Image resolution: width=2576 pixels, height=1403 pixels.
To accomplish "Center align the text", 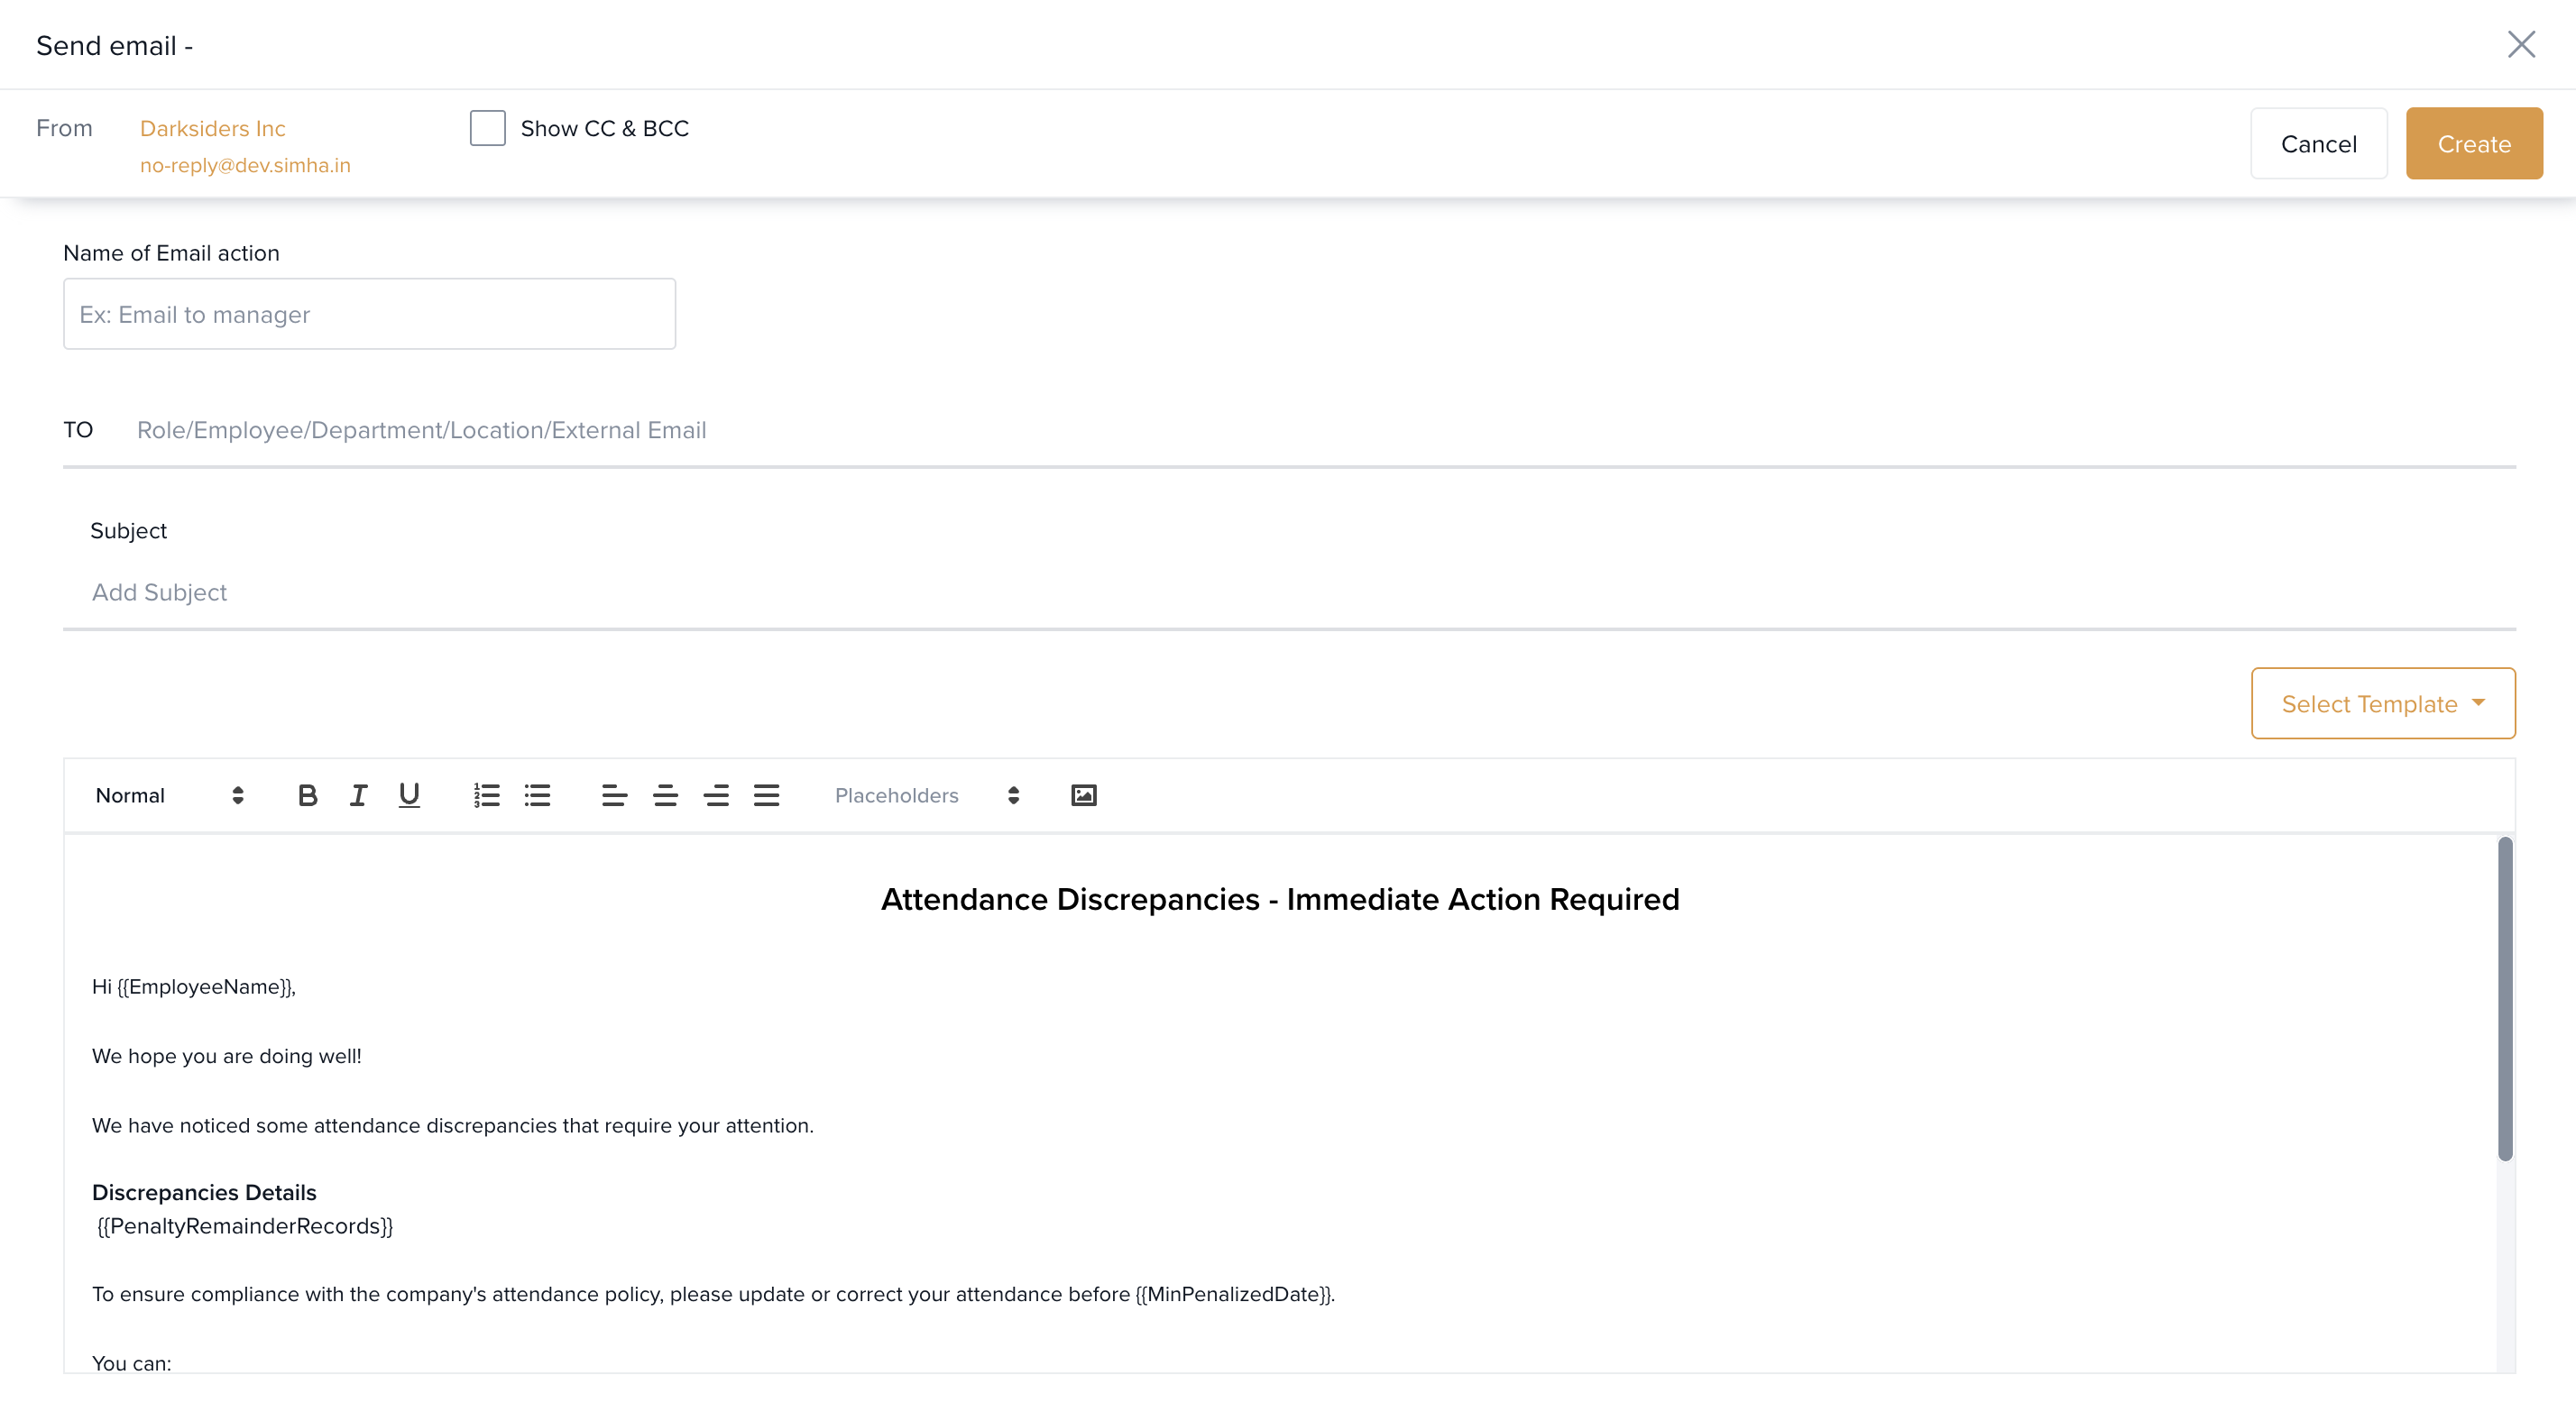I will [x=665, y=795].
